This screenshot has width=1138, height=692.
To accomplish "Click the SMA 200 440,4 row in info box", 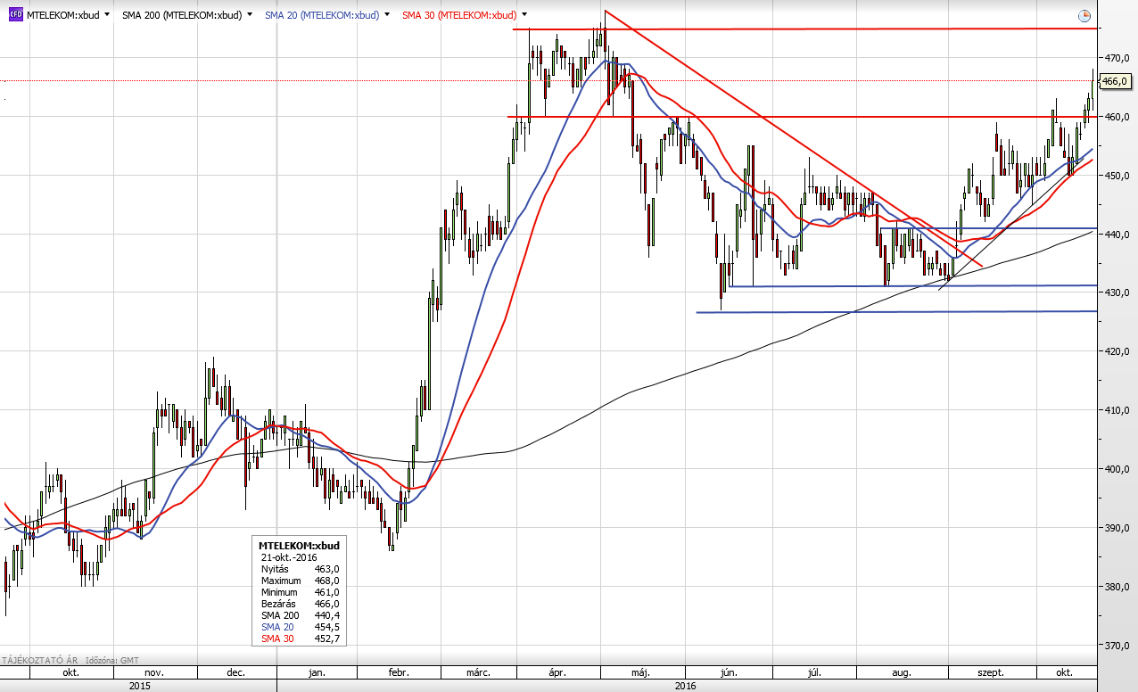I will point(299,615).
